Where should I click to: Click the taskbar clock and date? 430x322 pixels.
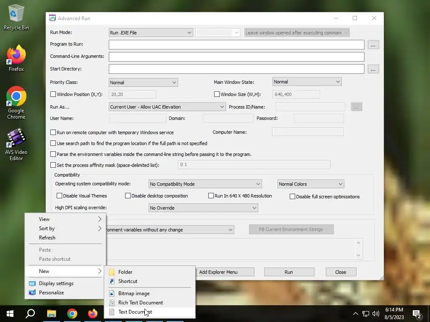click(394, 314)
